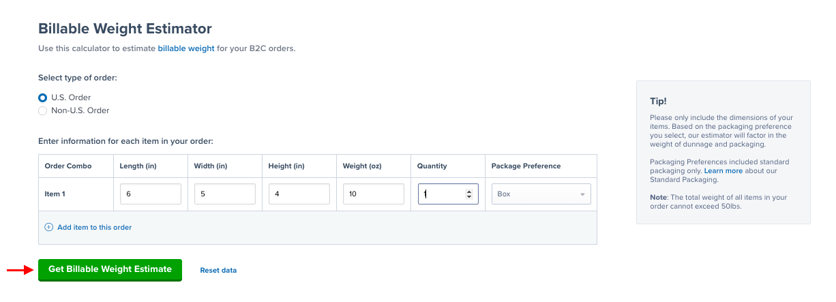This screenshot has height=302, width=836.
Task: Focus the Quantity number field
Action: pos(441,194)
